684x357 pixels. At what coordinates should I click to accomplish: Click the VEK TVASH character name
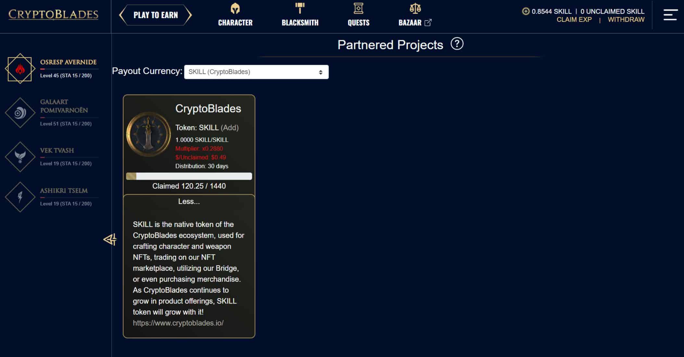(x=57, y=150)
